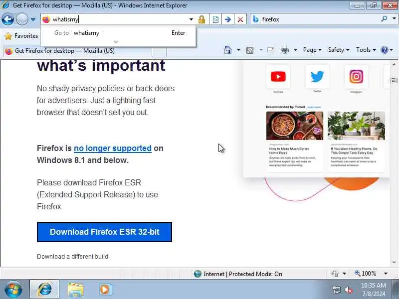Expand the Print dropdown arrow
399x299 pixels.
pos(295,50)
